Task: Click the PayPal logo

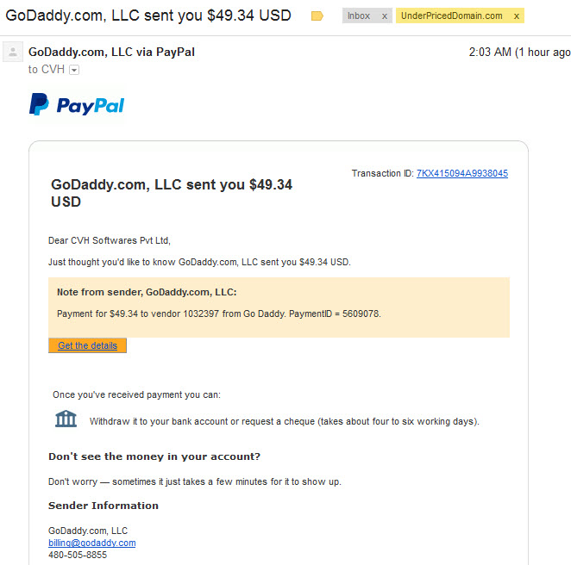Action: [x=77, y=105]
